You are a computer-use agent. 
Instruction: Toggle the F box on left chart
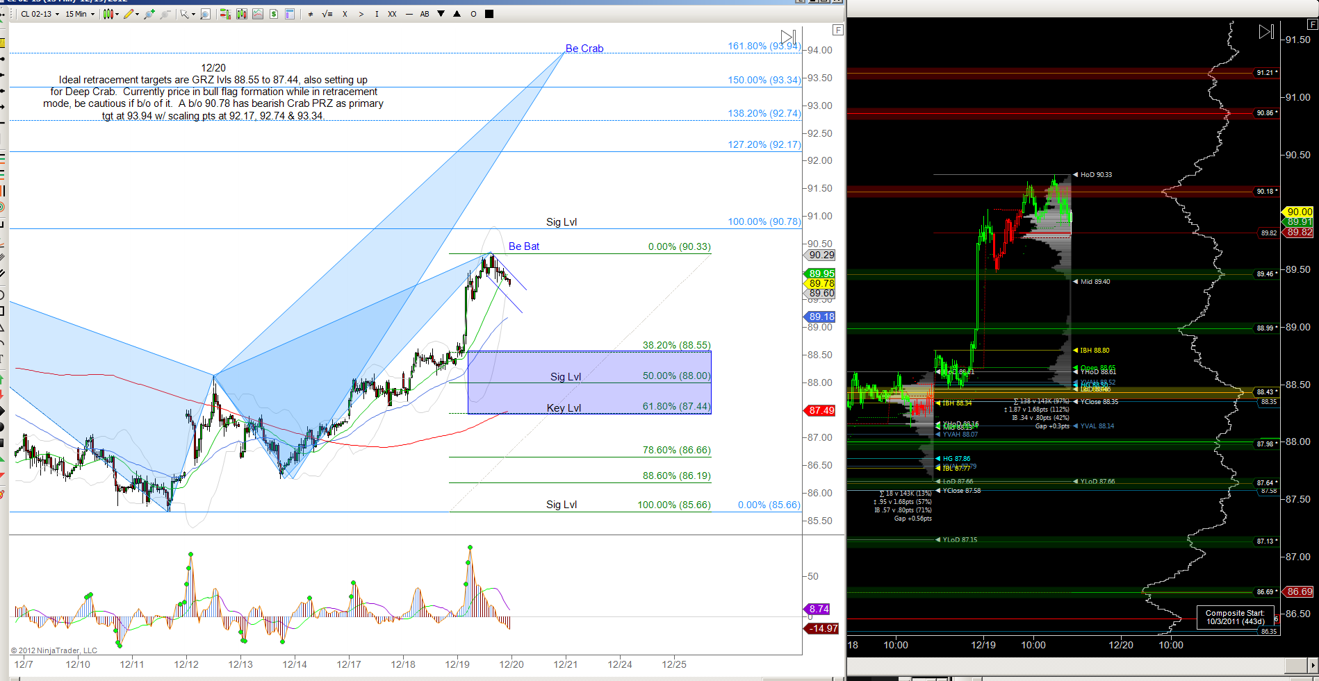pyautogui.click(x=837, y=30)
